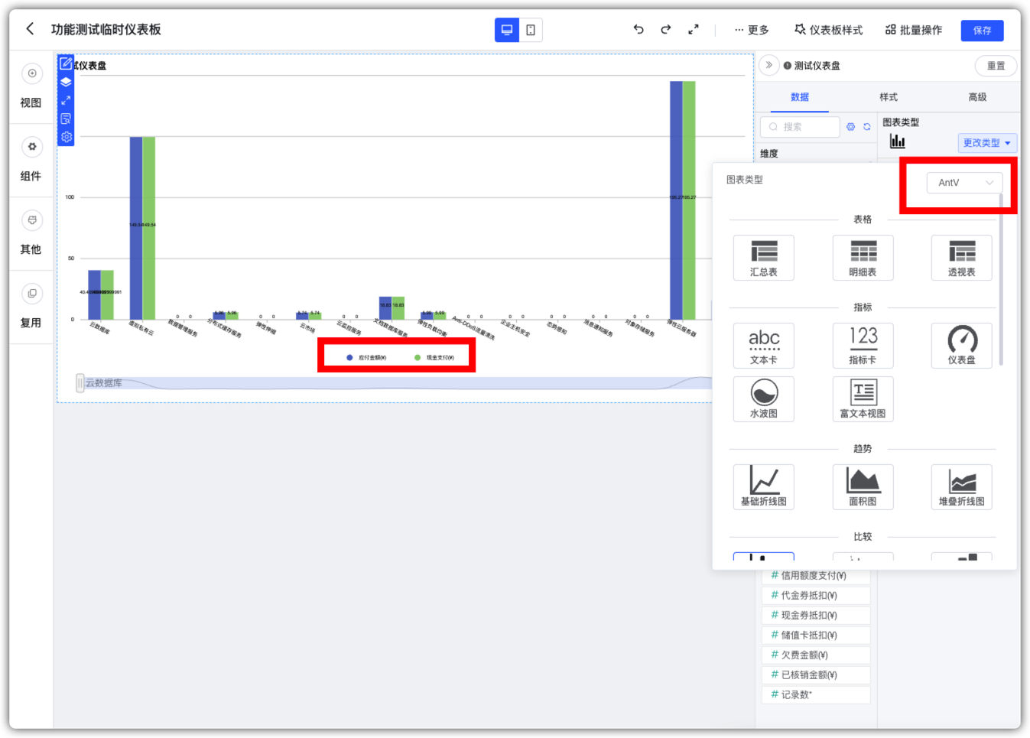Select the 明细表 chart type

[863, 258]
